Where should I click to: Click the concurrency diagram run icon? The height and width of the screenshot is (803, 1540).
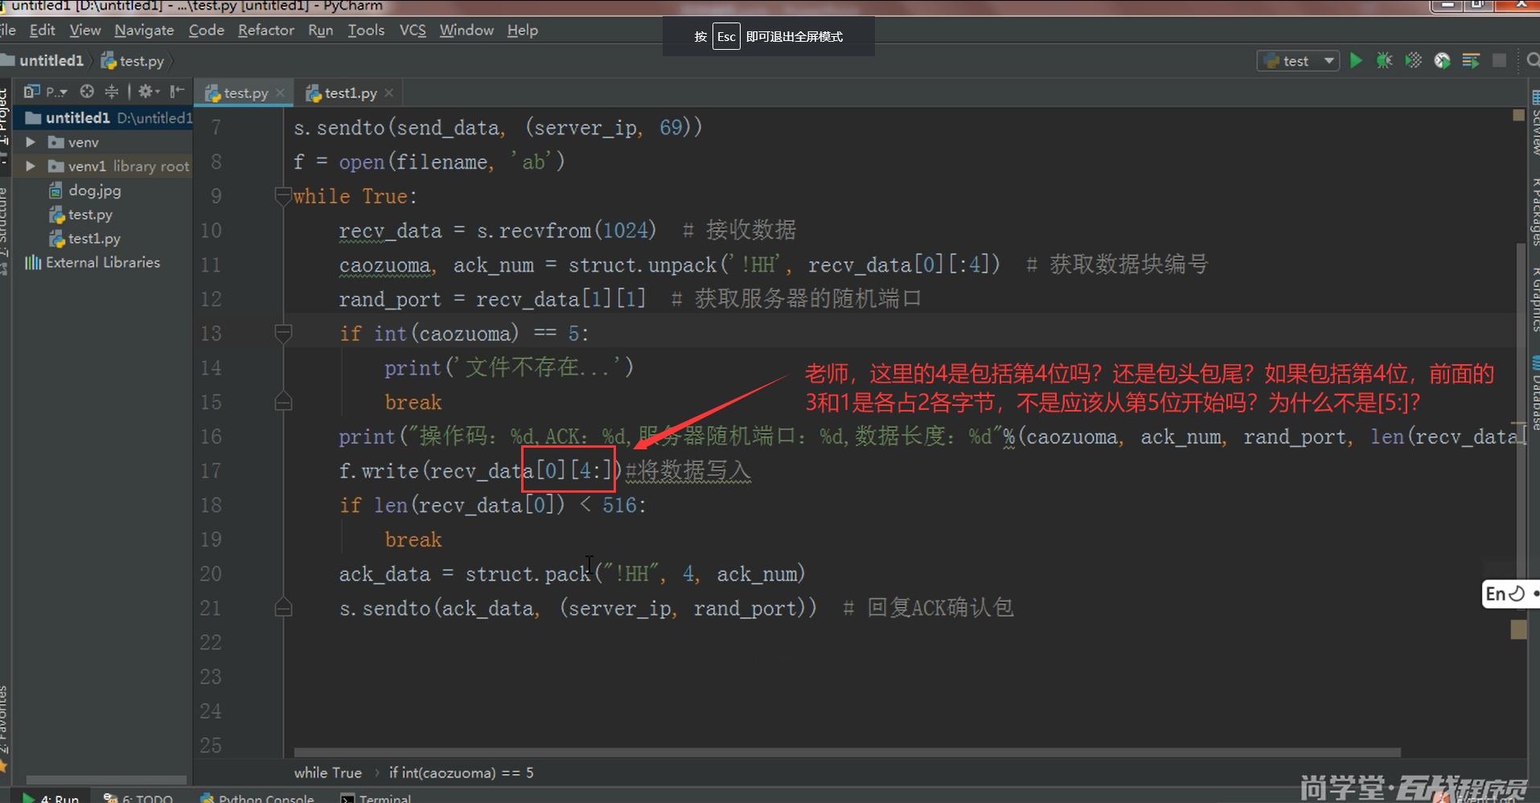1471,61
